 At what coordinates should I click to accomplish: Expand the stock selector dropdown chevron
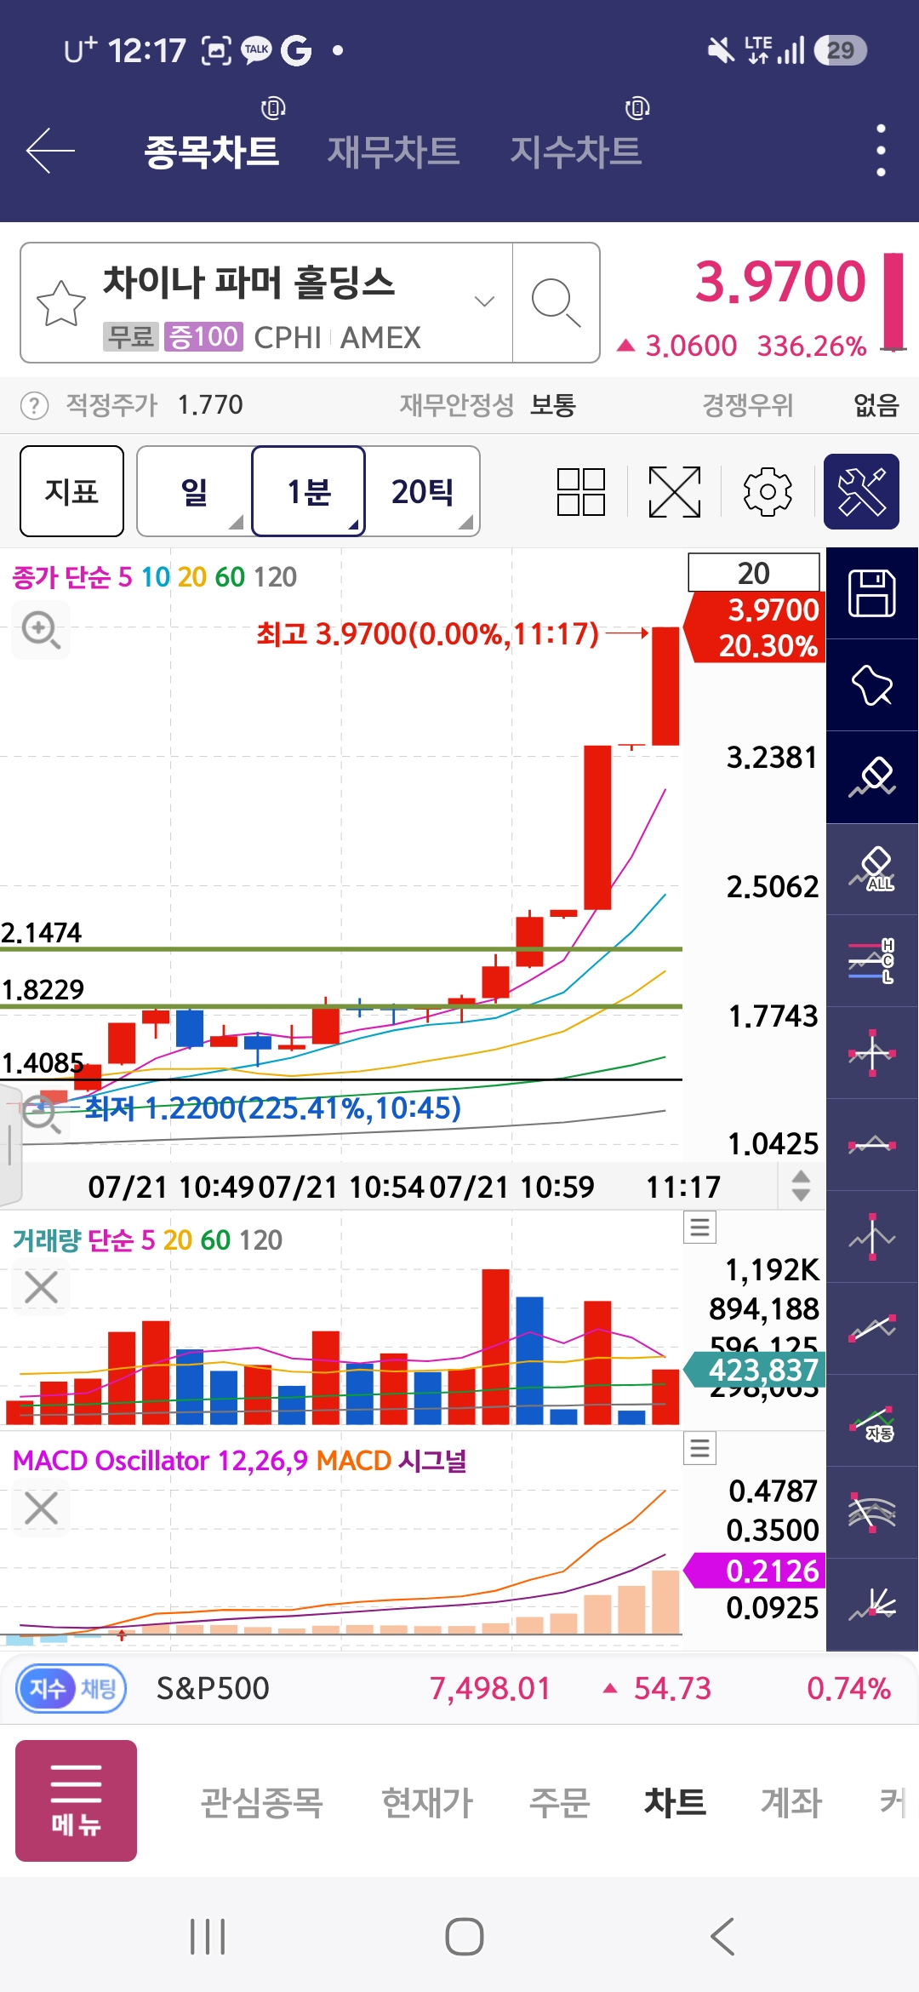(x=484, y=301)
